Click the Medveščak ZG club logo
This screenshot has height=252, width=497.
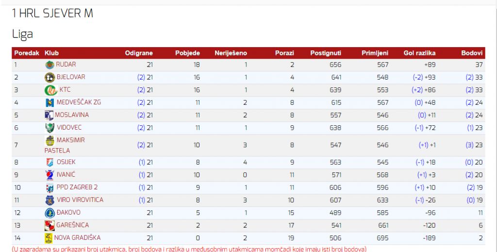point(50,102)
